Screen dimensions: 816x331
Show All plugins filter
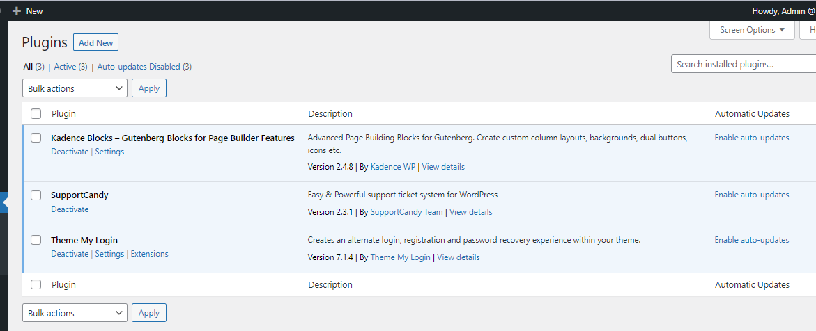34,67
